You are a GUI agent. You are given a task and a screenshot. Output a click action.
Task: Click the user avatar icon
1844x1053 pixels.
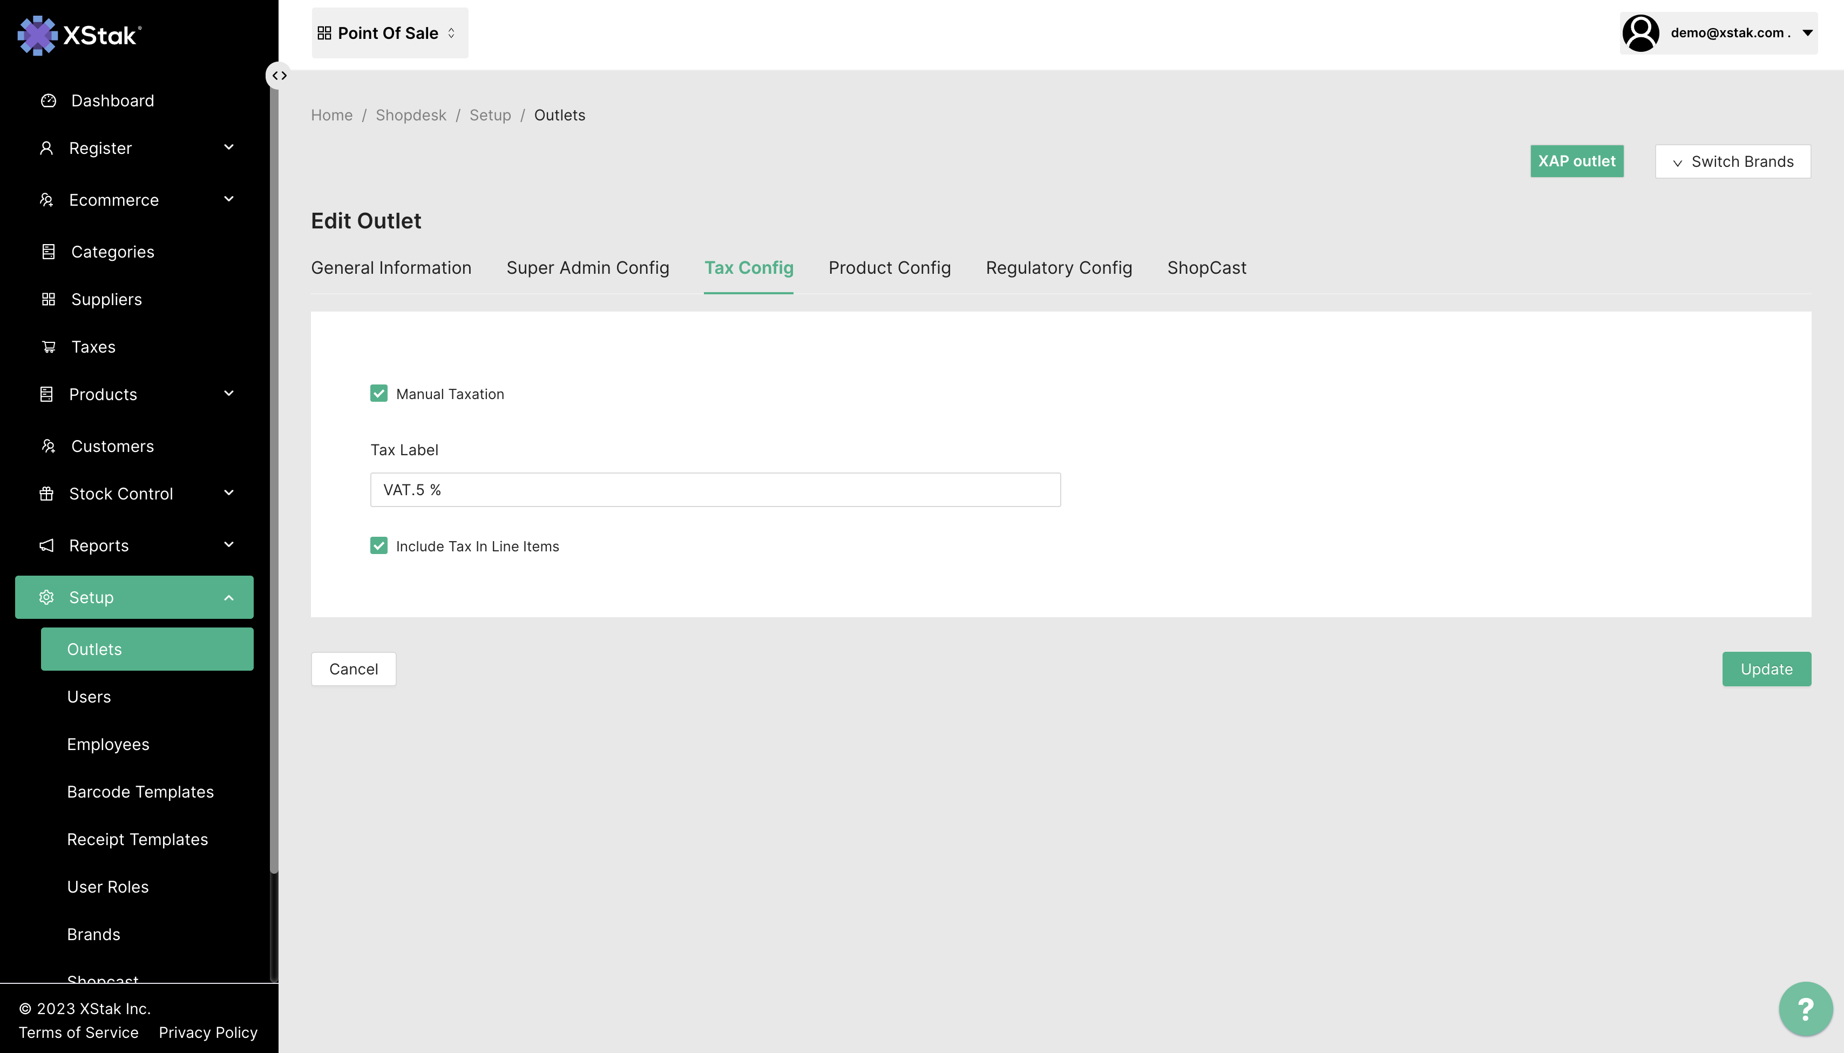pos(1640,33)
